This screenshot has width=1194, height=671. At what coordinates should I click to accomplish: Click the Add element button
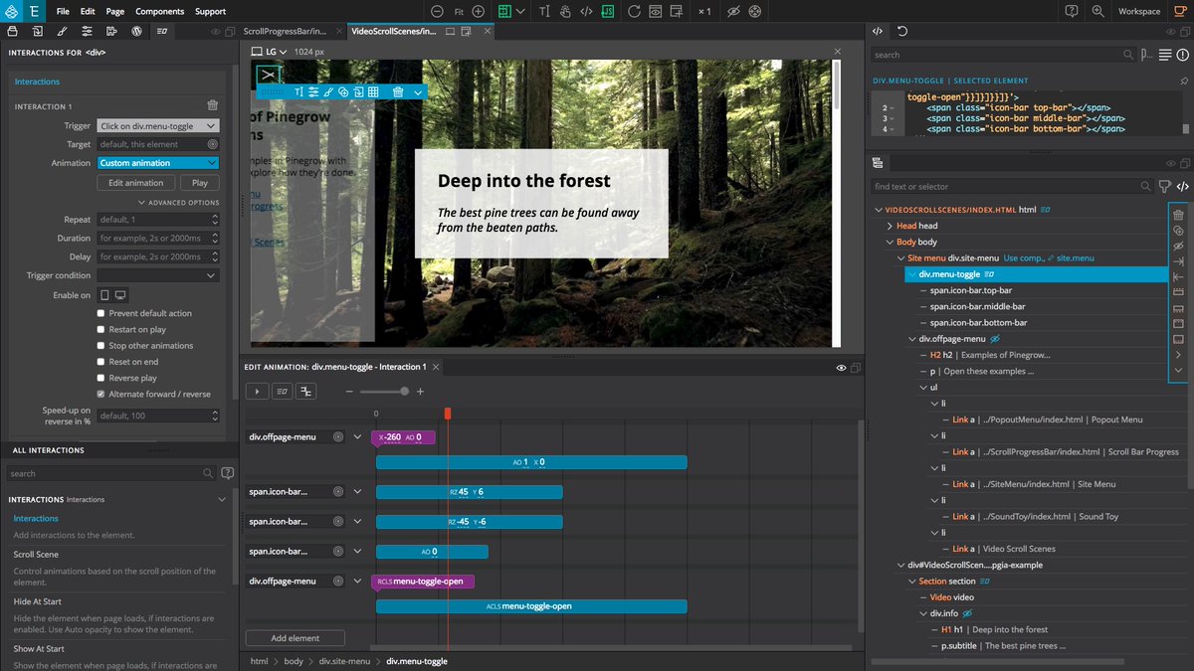click(x=296, y=638)
